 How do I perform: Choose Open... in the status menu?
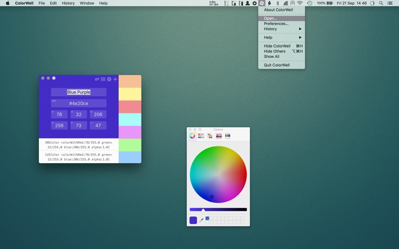point(282,18)
